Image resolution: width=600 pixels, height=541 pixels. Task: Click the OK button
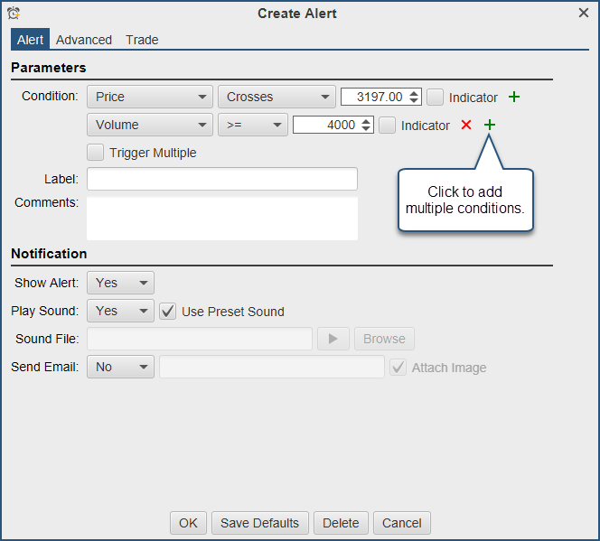pos(188,523)
